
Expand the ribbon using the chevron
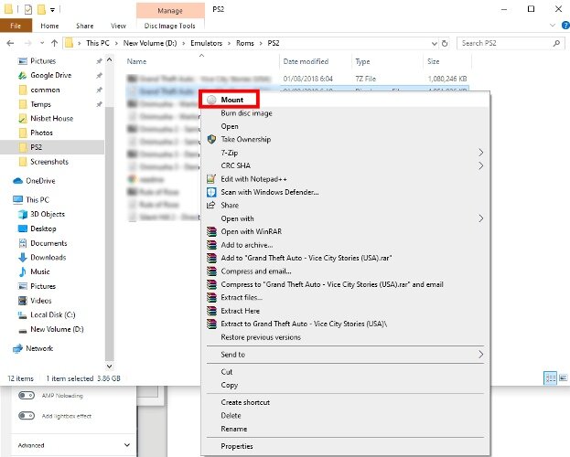[x=553, y=26]
